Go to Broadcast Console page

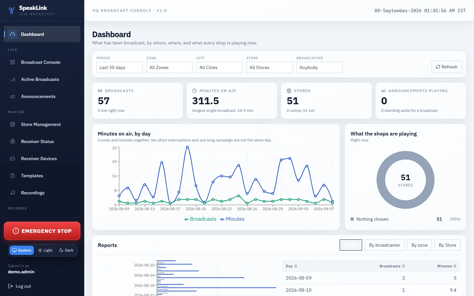pyautogui.click(x=42, y=62)
